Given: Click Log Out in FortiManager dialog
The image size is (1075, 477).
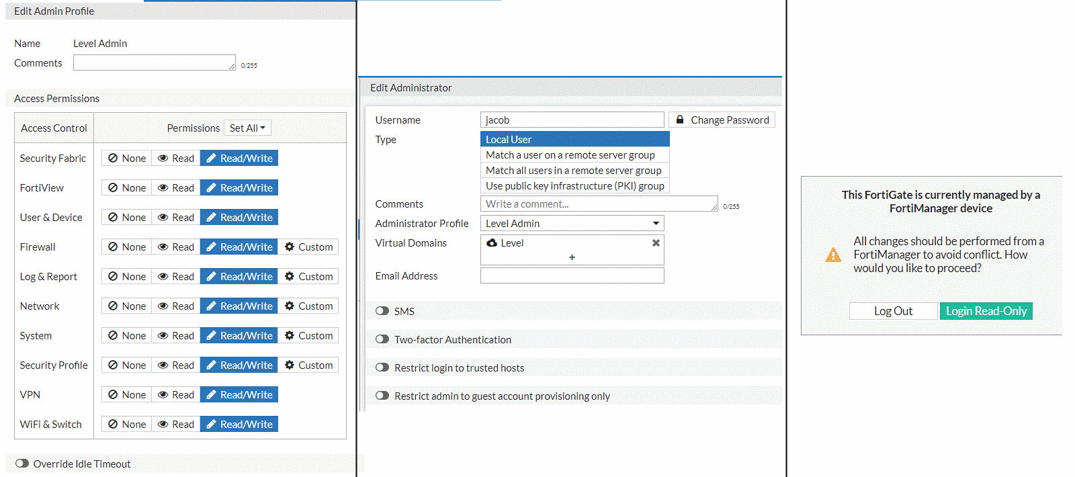Looking at the screenshot, I should [893, 311].
